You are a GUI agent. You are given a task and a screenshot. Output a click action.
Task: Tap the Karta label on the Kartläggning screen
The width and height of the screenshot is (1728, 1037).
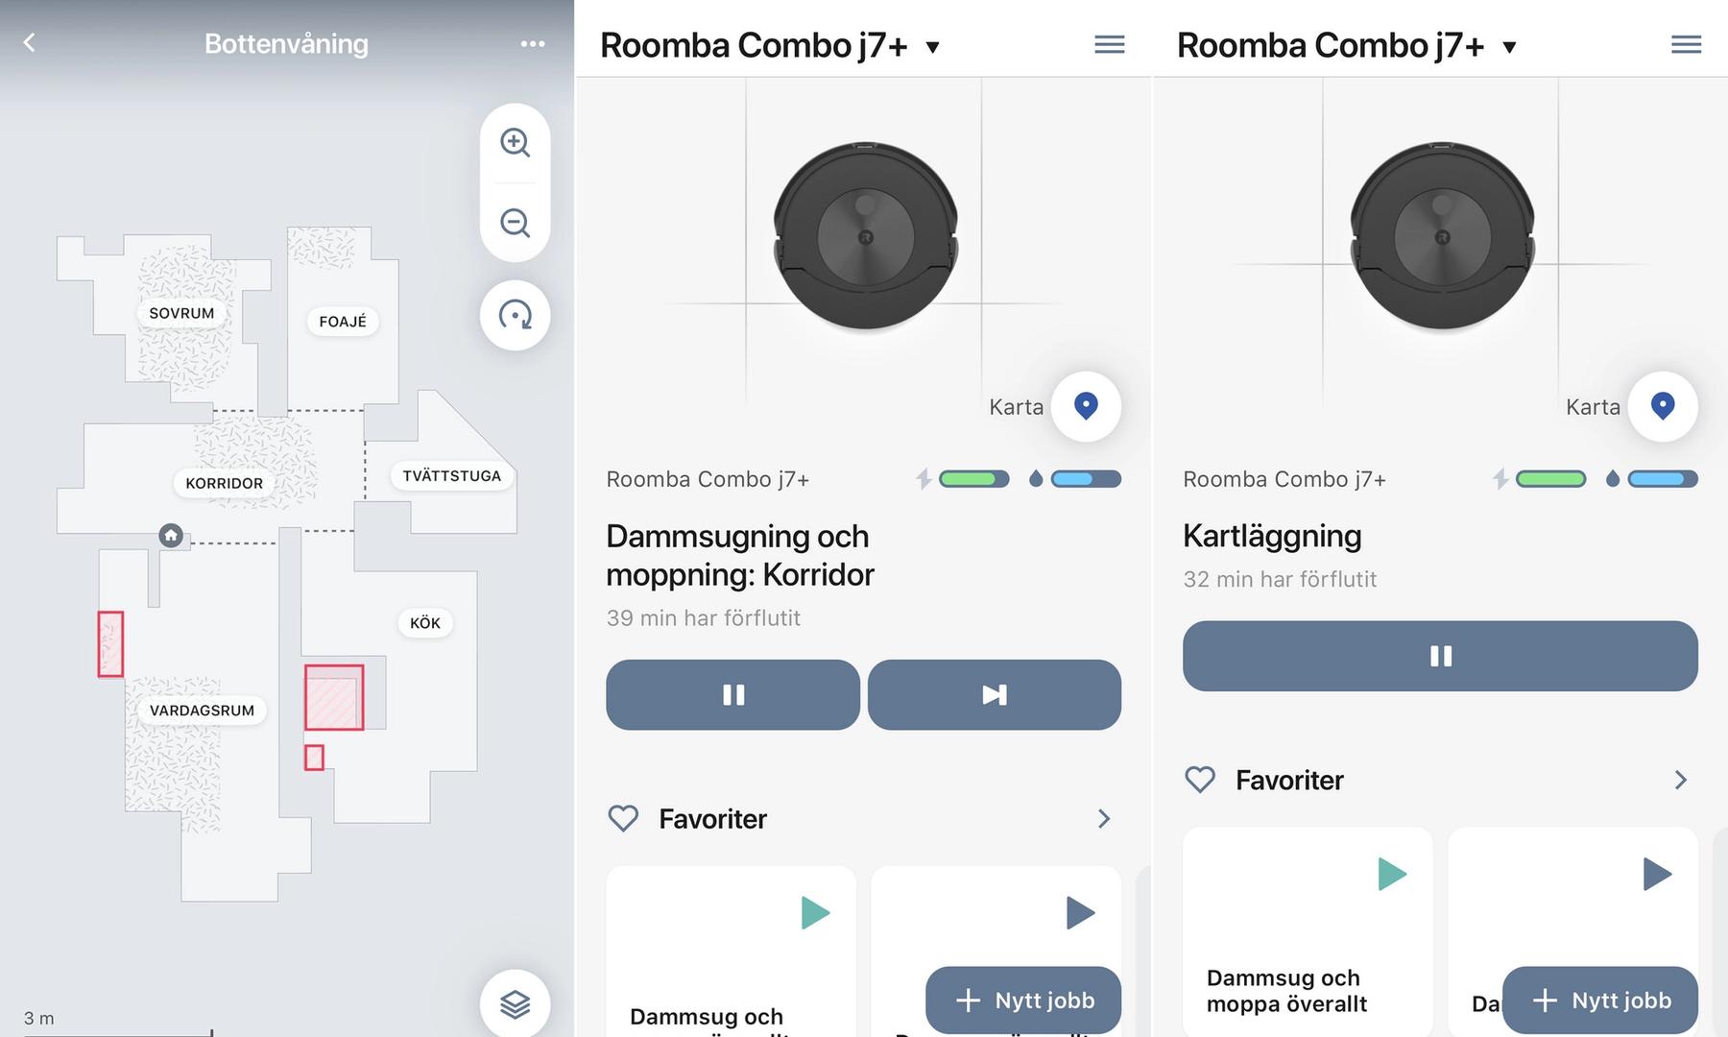[x=1593, y=407]
